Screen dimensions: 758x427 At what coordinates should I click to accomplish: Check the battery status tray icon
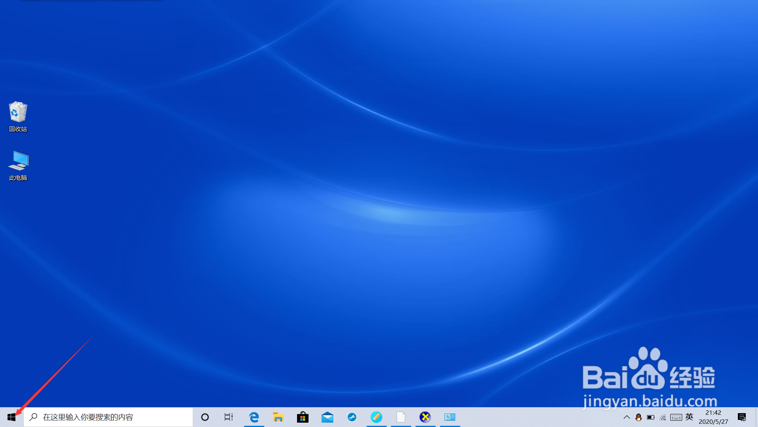click(651, 417)
